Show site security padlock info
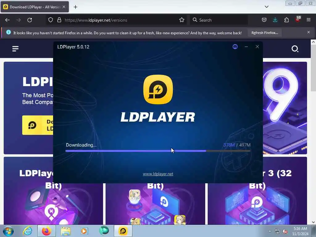This screenshot has height=237, width=316. point(59,20)
